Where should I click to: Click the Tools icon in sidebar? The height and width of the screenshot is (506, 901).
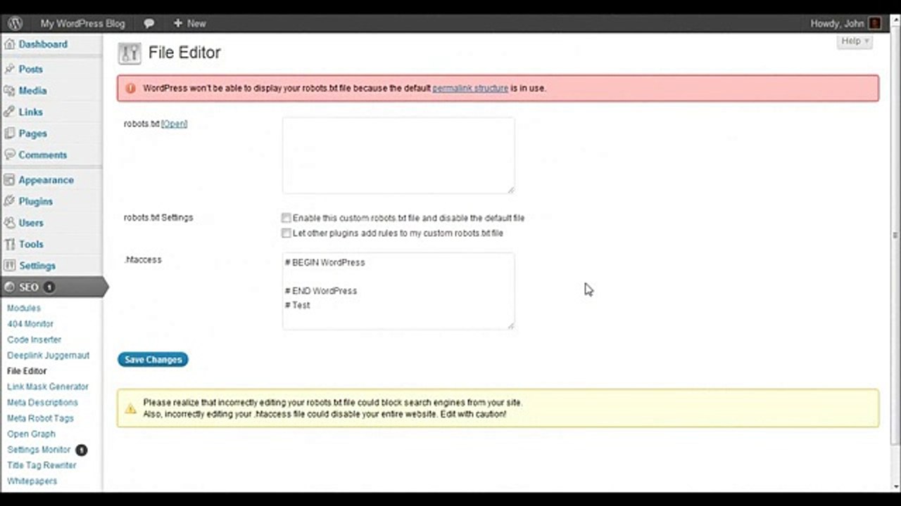pyautogui.click(x=9, y=244)
